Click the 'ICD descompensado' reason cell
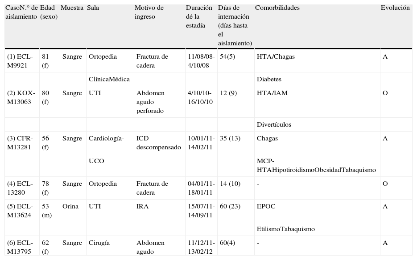The height and width of the screenshot is (260, 417). pos(159,143)
